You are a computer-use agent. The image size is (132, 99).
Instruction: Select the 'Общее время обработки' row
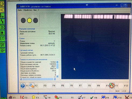point(38,71)
